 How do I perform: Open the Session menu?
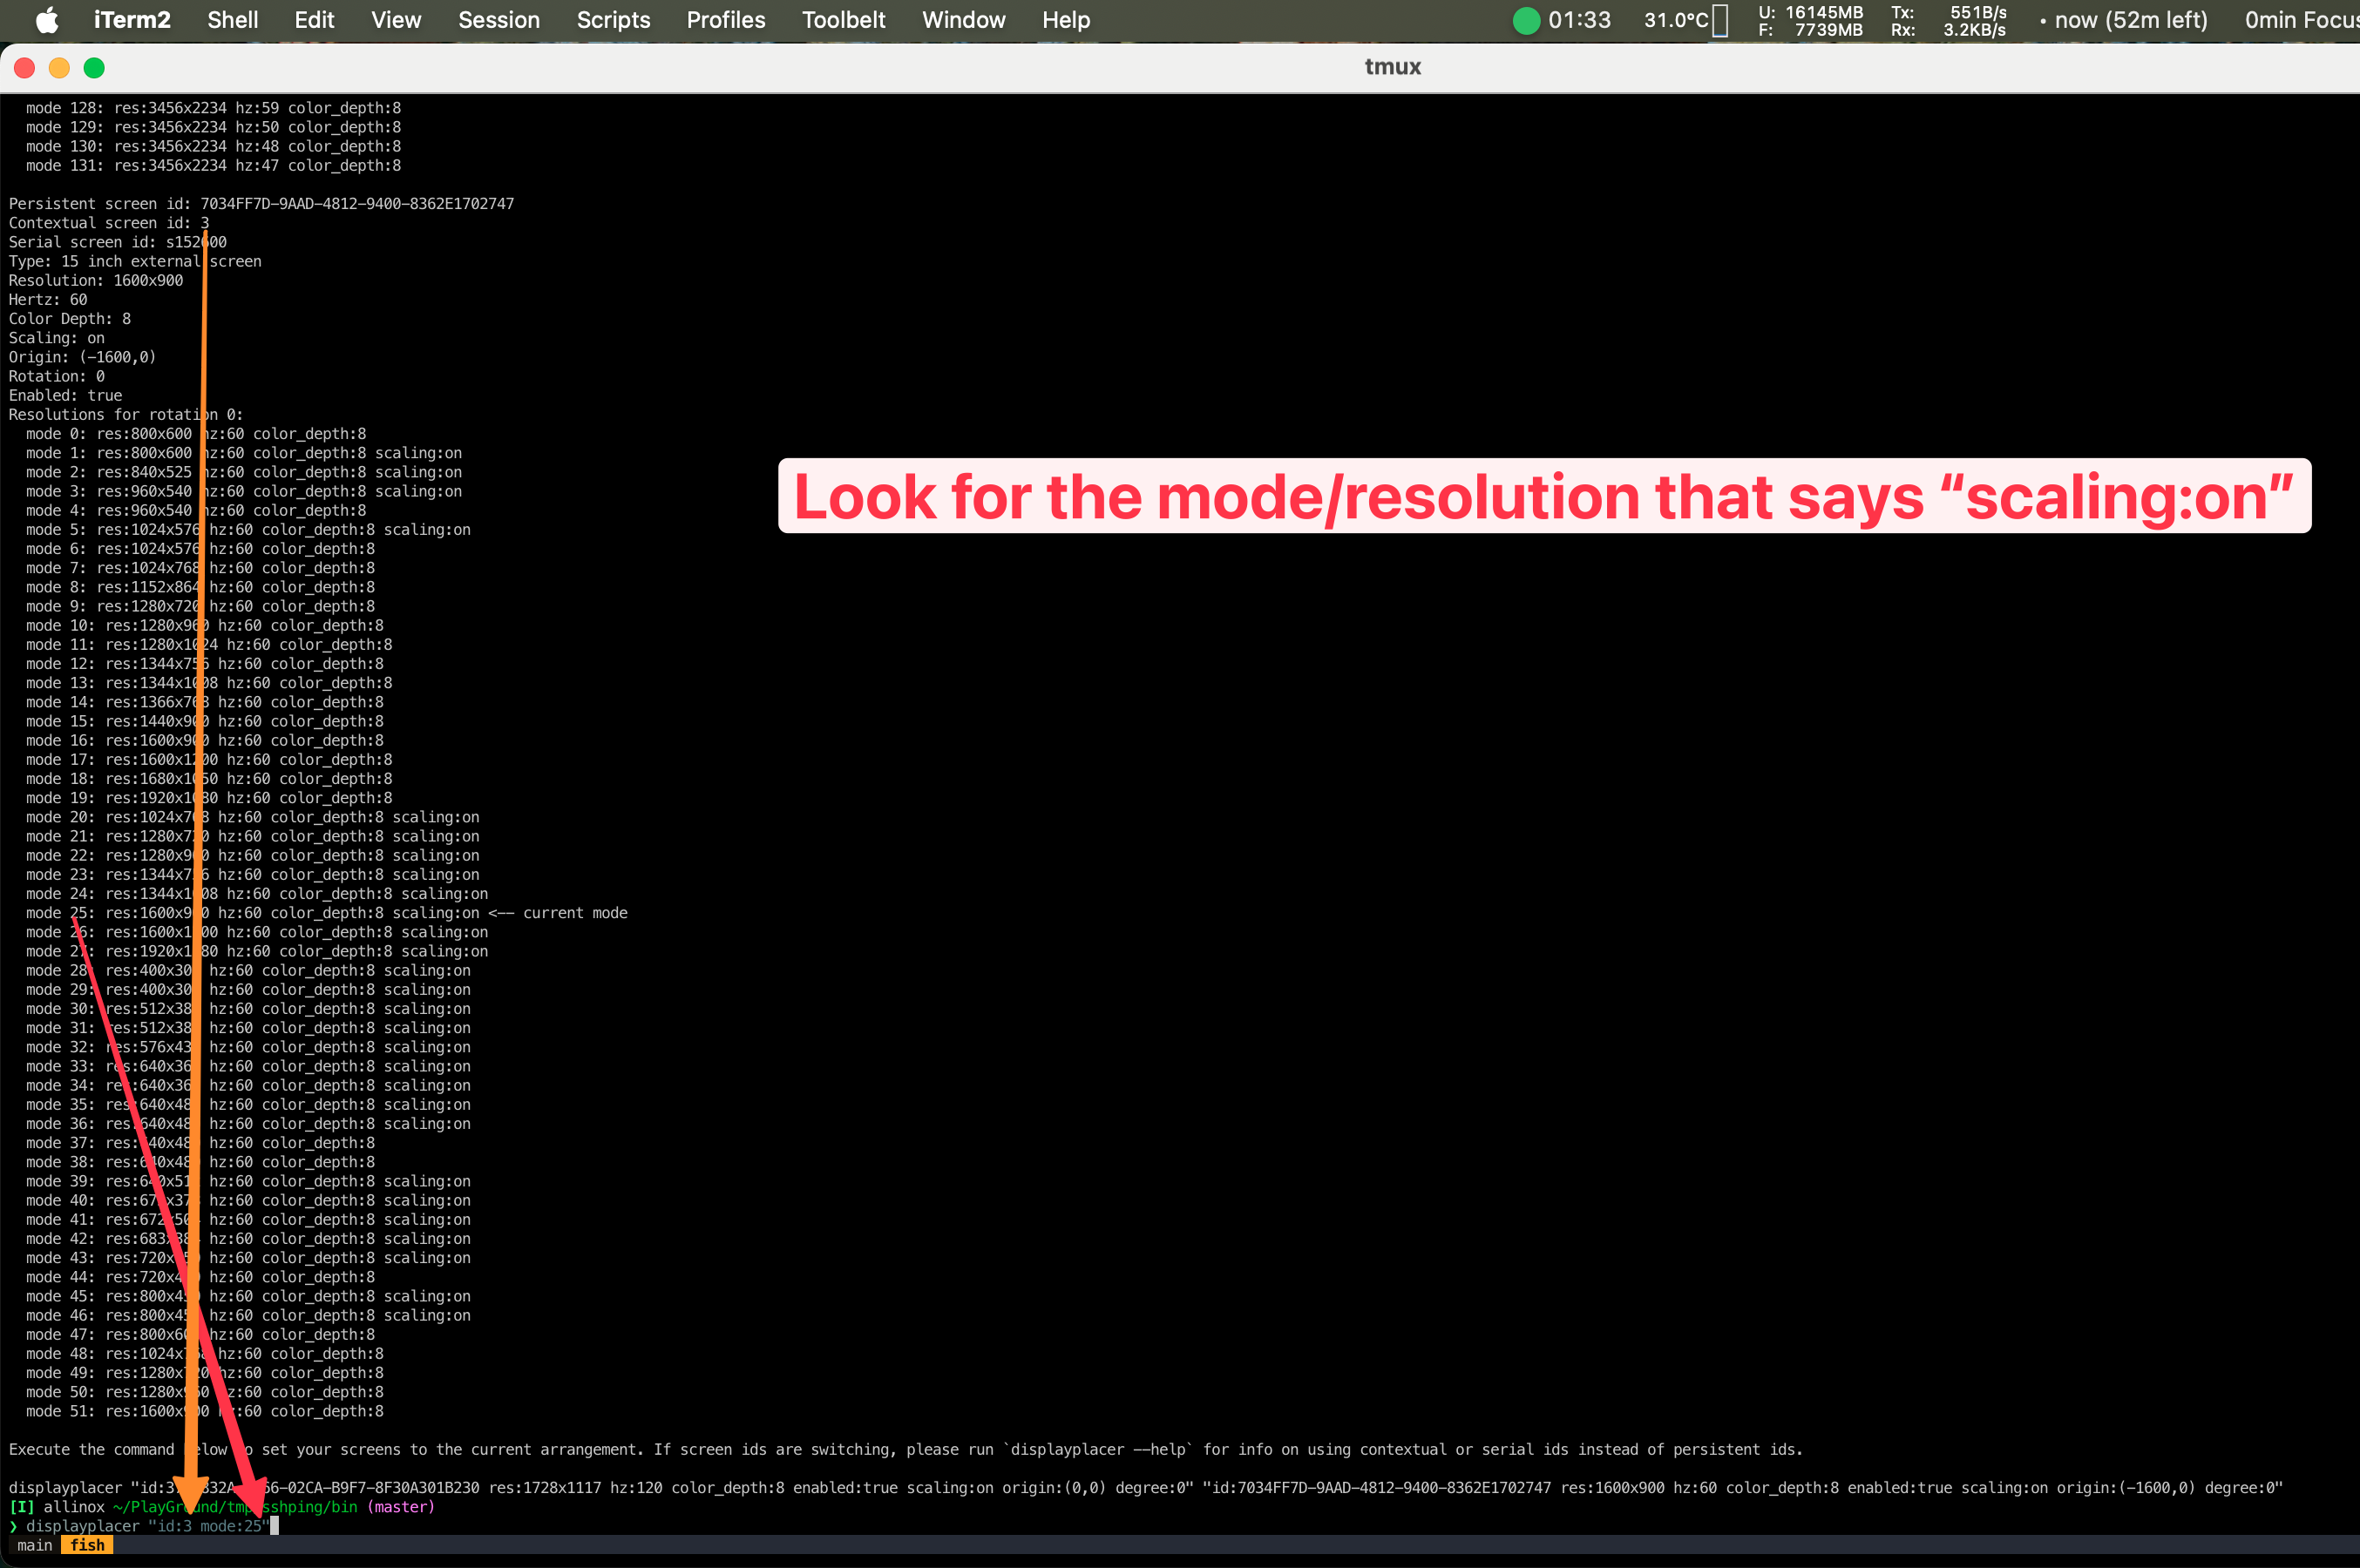[x=498, y=20]
